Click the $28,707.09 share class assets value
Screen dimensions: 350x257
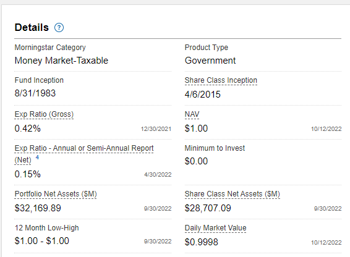tap(208, 208)
